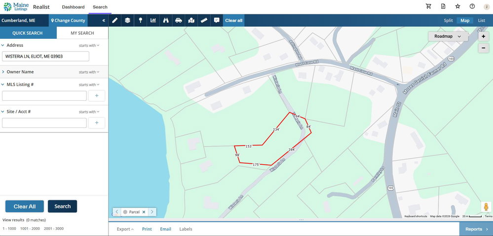This screenshot has width=493, height=236.
Task: Switch to MY SEARCH tab
Action: (82, 33)
